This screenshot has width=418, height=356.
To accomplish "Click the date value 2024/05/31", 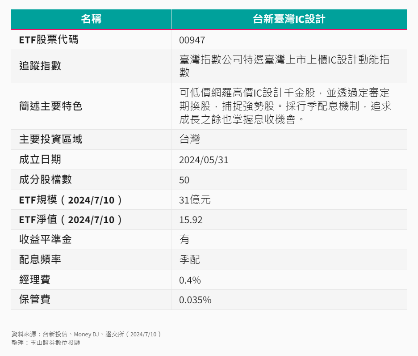I will [204, 160].
